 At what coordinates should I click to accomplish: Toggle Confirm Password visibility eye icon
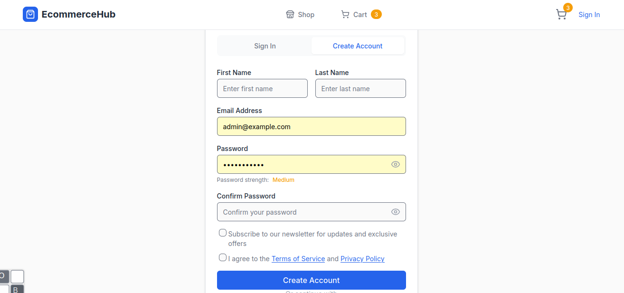(396, 212)
